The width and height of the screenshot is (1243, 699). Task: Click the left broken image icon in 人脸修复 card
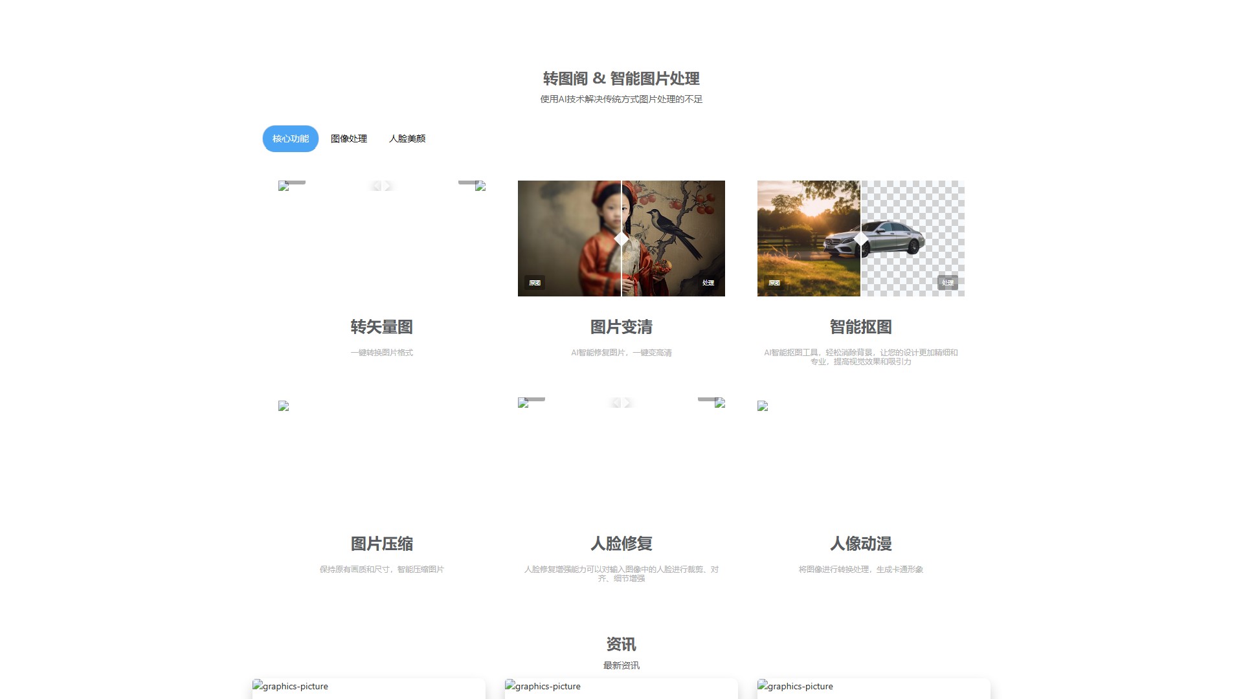point(524,401)
